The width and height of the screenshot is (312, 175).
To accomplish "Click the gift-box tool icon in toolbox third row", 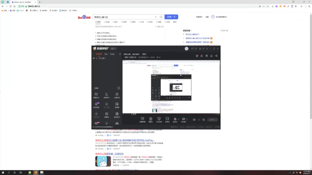I will pyautogui.click(x=106, y=114).
